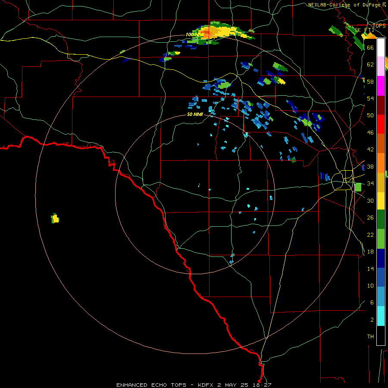Click the '18' legend value
Screen dimensions: 388x388
coord(370,251)
